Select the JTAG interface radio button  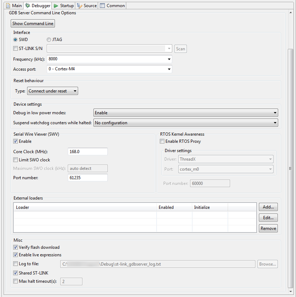pyautogui.click(x=49, y=39)
